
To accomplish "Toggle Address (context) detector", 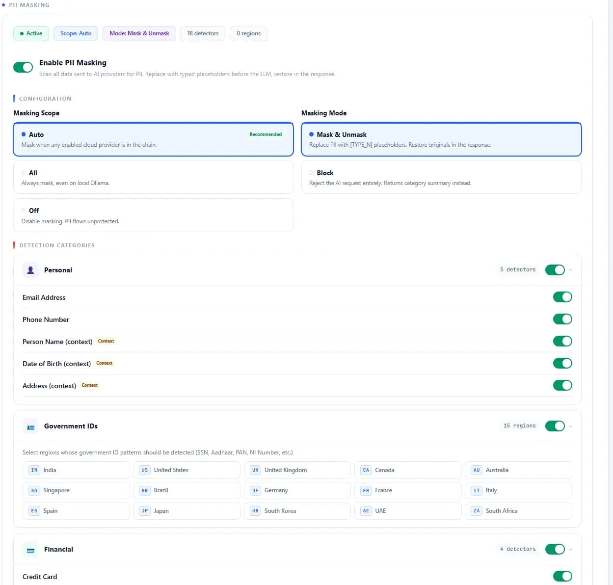I will (562, 385).
